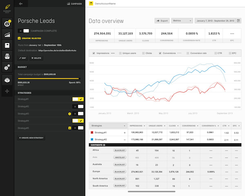245x196 pixels.
Task: Click the Conversions total 244,564 tile
Action: point(167,36)
